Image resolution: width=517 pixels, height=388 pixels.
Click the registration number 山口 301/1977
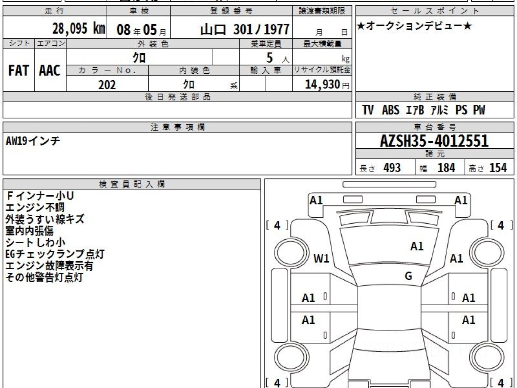coord(245,29)
